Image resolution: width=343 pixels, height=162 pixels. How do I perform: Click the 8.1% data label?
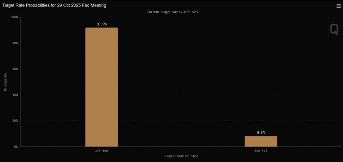tap(261, 133)
